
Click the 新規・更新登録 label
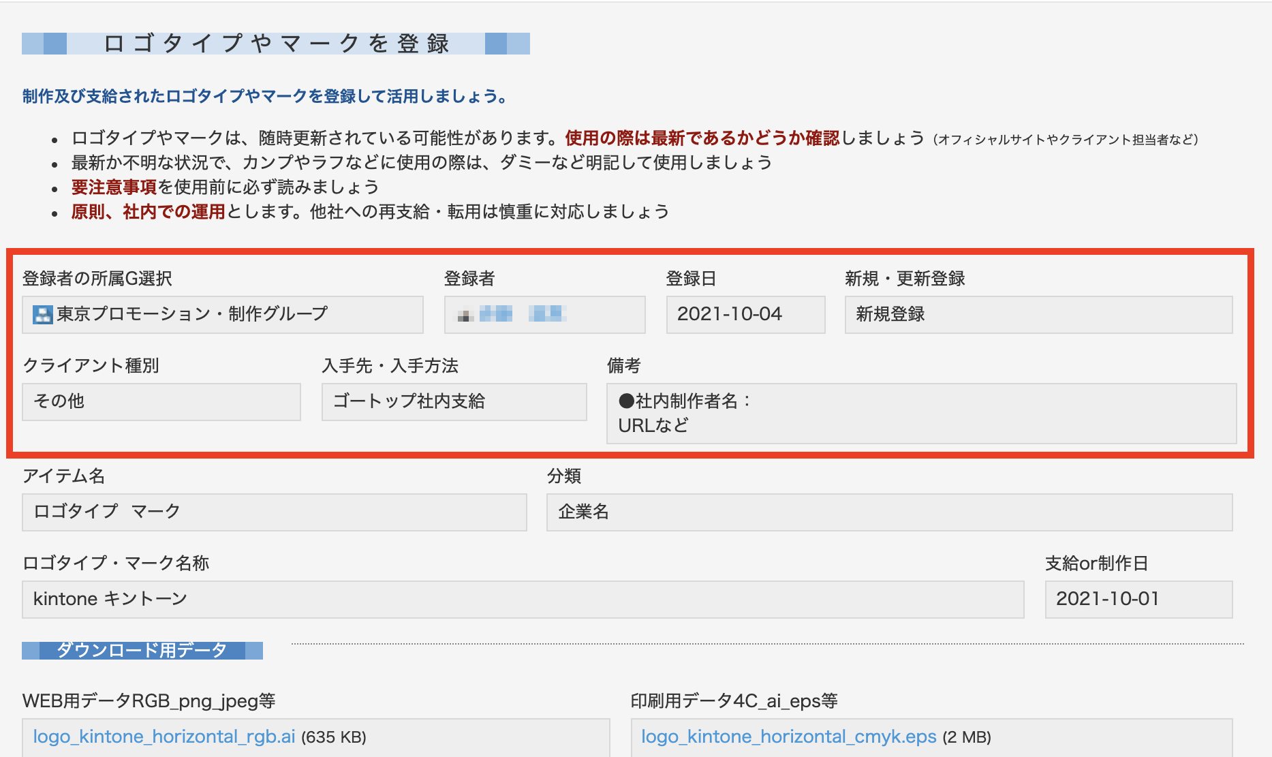[x=905, y=279]
